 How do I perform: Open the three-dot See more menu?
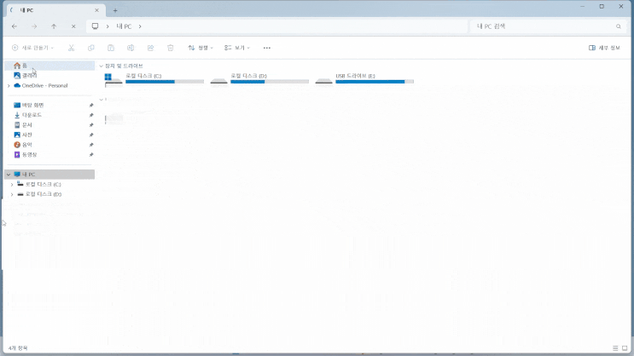[267, 48]
